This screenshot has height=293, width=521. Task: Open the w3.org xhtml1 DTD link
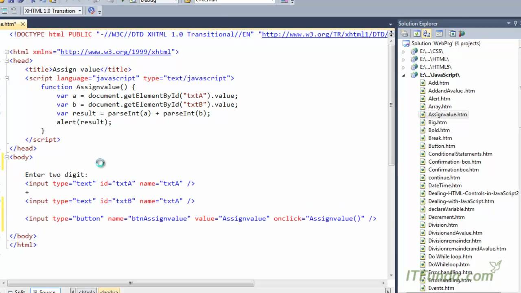coord(325,35)
